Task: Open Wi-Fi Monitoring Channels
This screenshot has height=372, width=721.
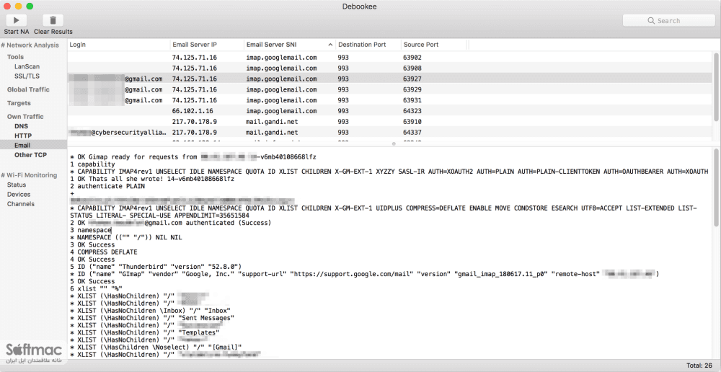Action: tap(21, 204)
